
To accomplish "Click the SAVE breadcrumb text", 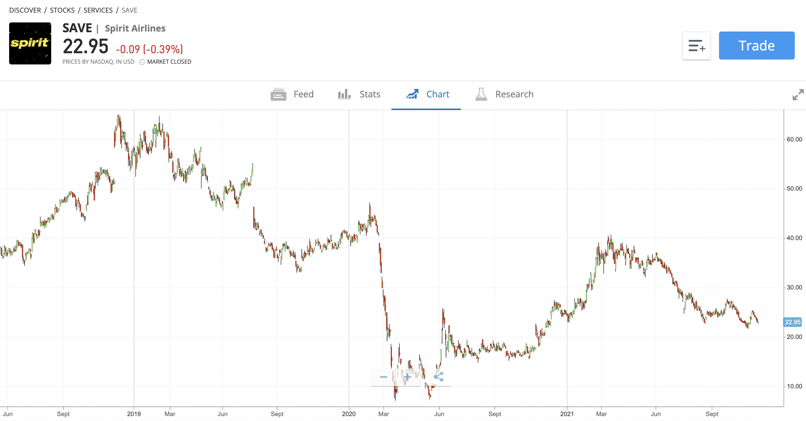I will [x=129, y=10].
